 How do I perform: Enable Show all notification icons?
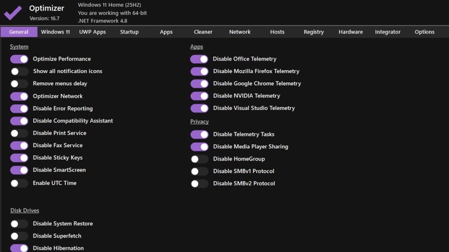(x=19, y=71)
